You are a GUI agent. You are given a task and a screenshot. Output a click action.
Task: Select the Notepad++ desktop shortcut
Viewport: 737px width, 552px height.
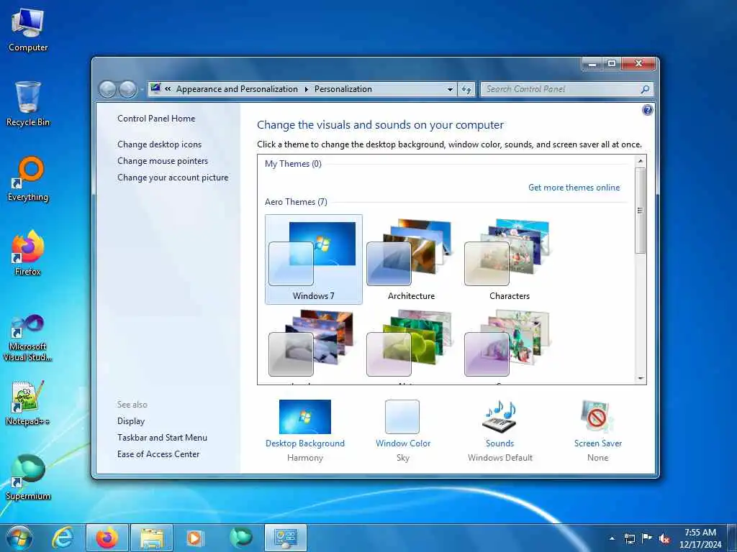tap(28, 402)
